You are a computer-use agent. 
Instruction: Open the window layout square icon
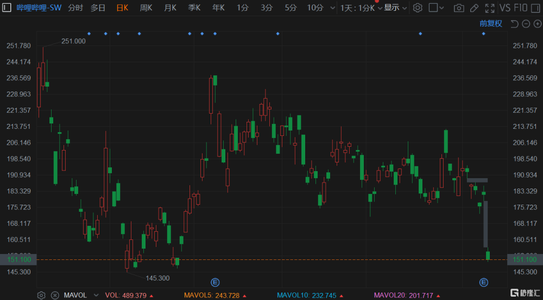(433, 8)
